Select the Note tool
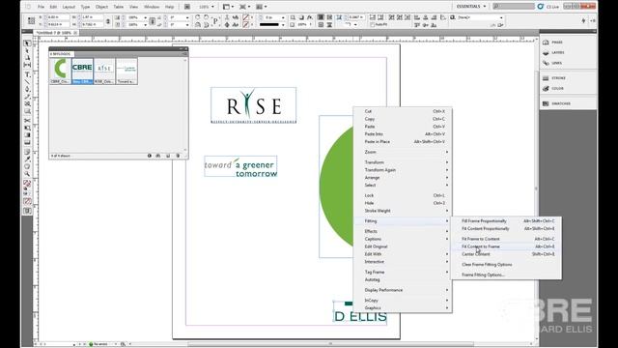The image size is (618, 348). coord(27,152)
